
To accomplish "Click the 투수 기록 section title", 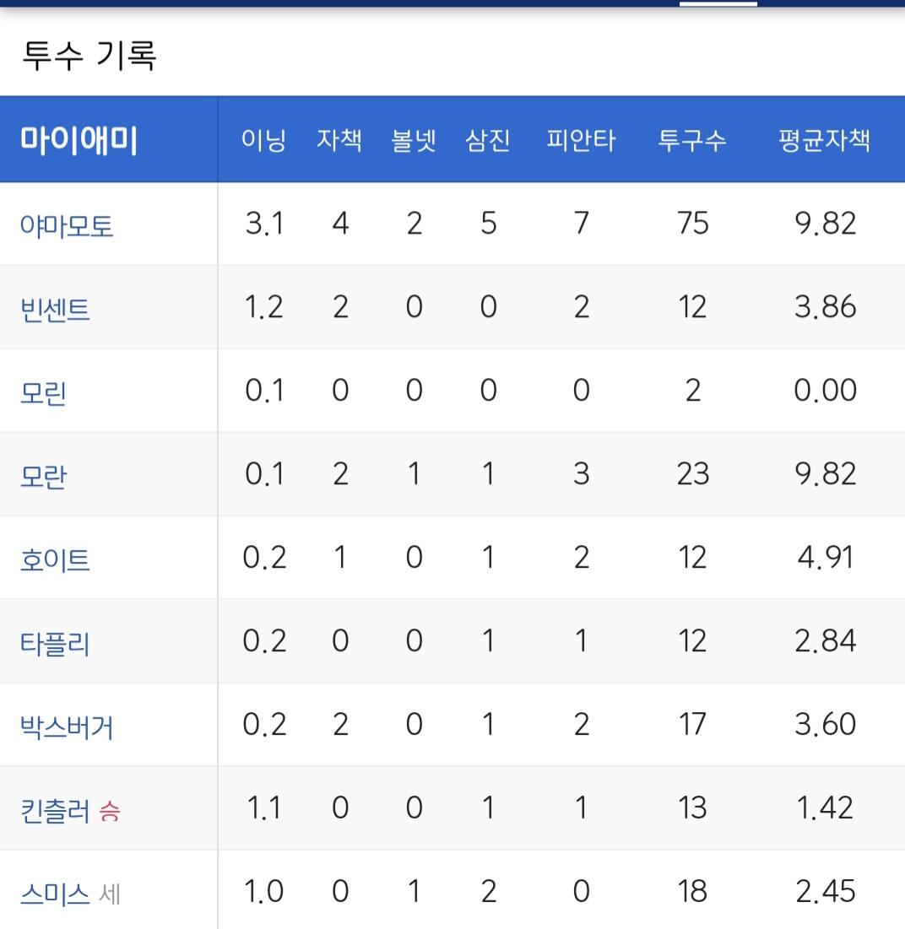I will (x=89, y=56).
